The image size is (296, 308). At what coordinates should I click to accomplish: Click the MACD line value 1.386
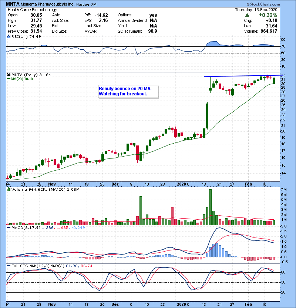click(47, 228)
